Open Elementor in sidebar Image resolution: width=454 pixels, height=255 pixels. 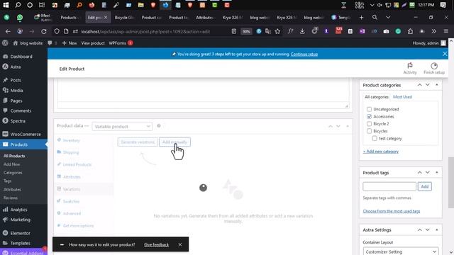(21, 233)
